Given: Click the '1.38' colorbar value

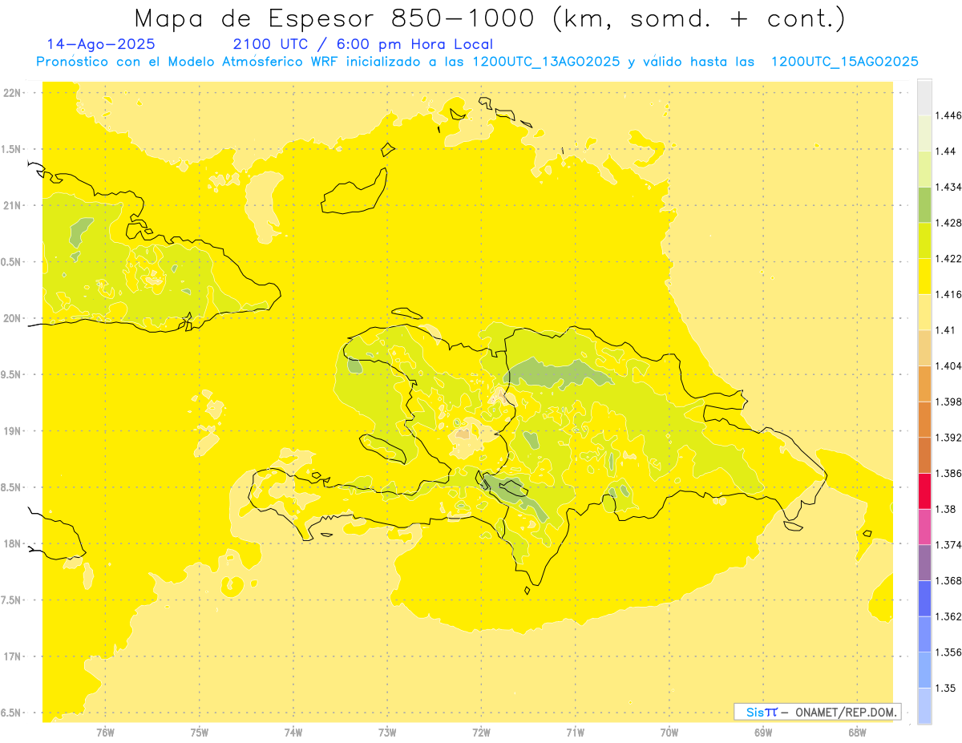Looking at the screenshot, I should tap(945, 509).
